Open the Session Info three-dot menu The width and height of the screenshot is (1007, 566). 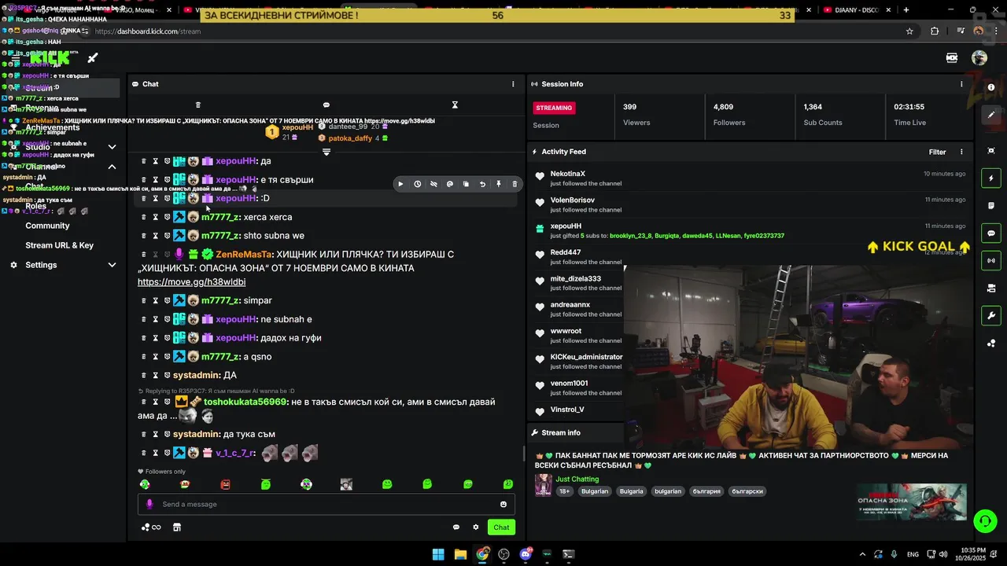point(961,84)
